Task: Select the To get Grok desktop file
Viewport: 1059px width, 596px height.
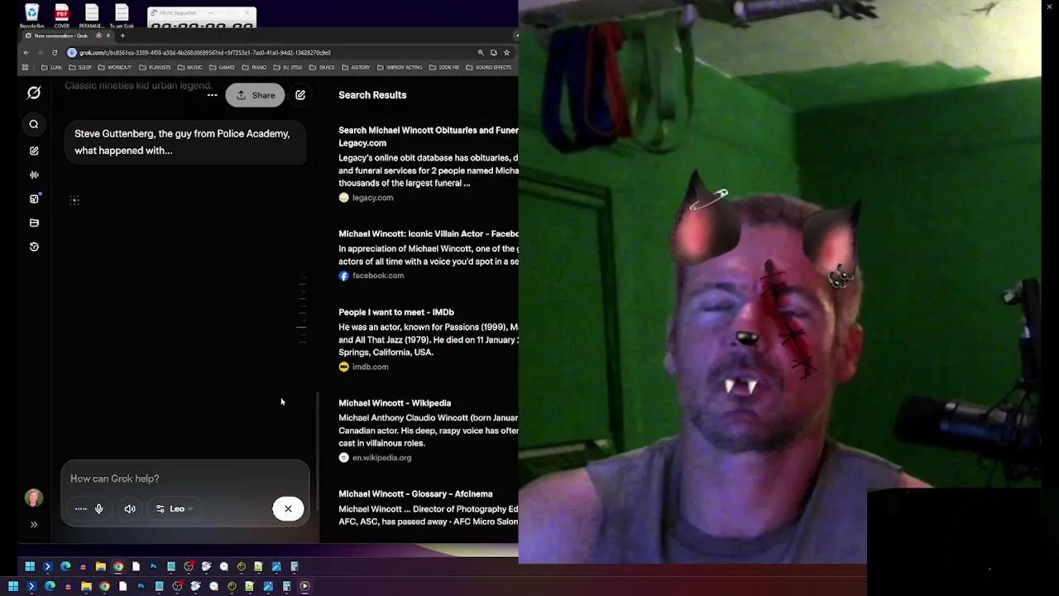Action: pyautogui.click(x=122, y=16)
